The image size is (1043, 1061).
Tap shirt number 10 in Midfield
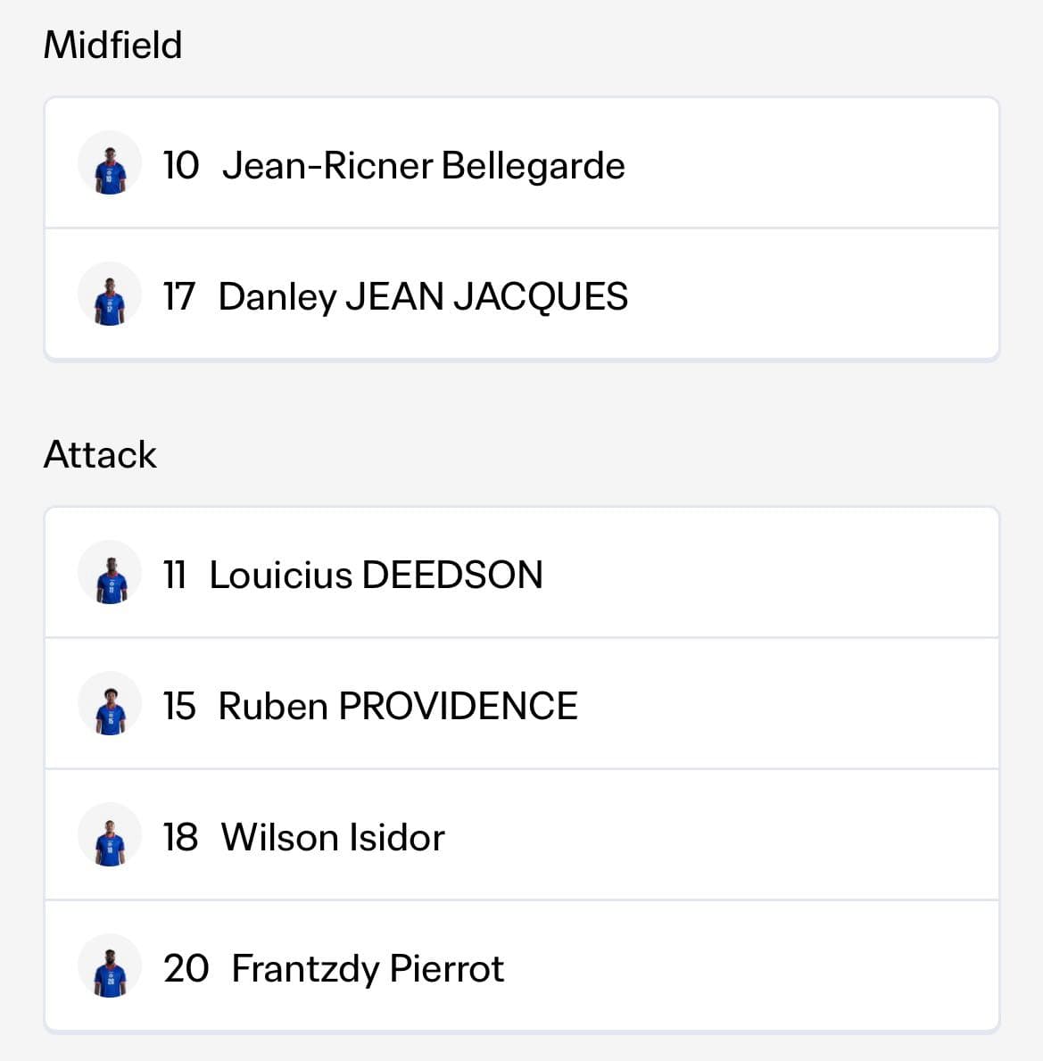coord(181,166)
